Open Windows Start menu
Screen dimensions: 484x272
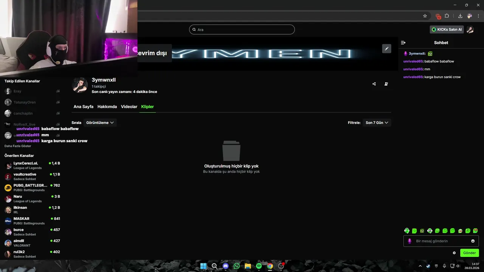tap(203, 266)
